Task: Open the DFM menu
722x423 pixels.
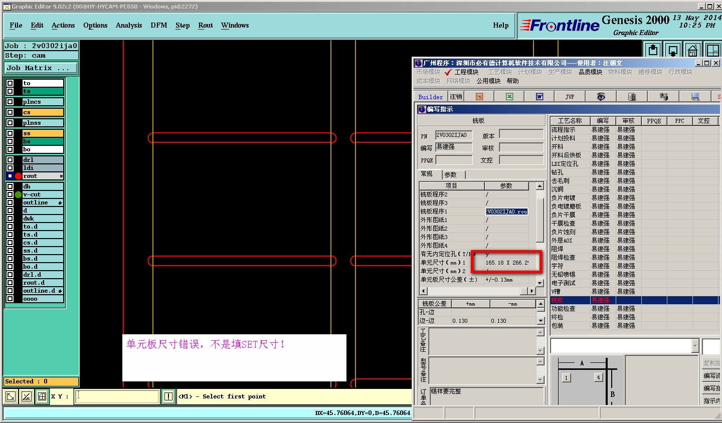Action: [159, 25]
